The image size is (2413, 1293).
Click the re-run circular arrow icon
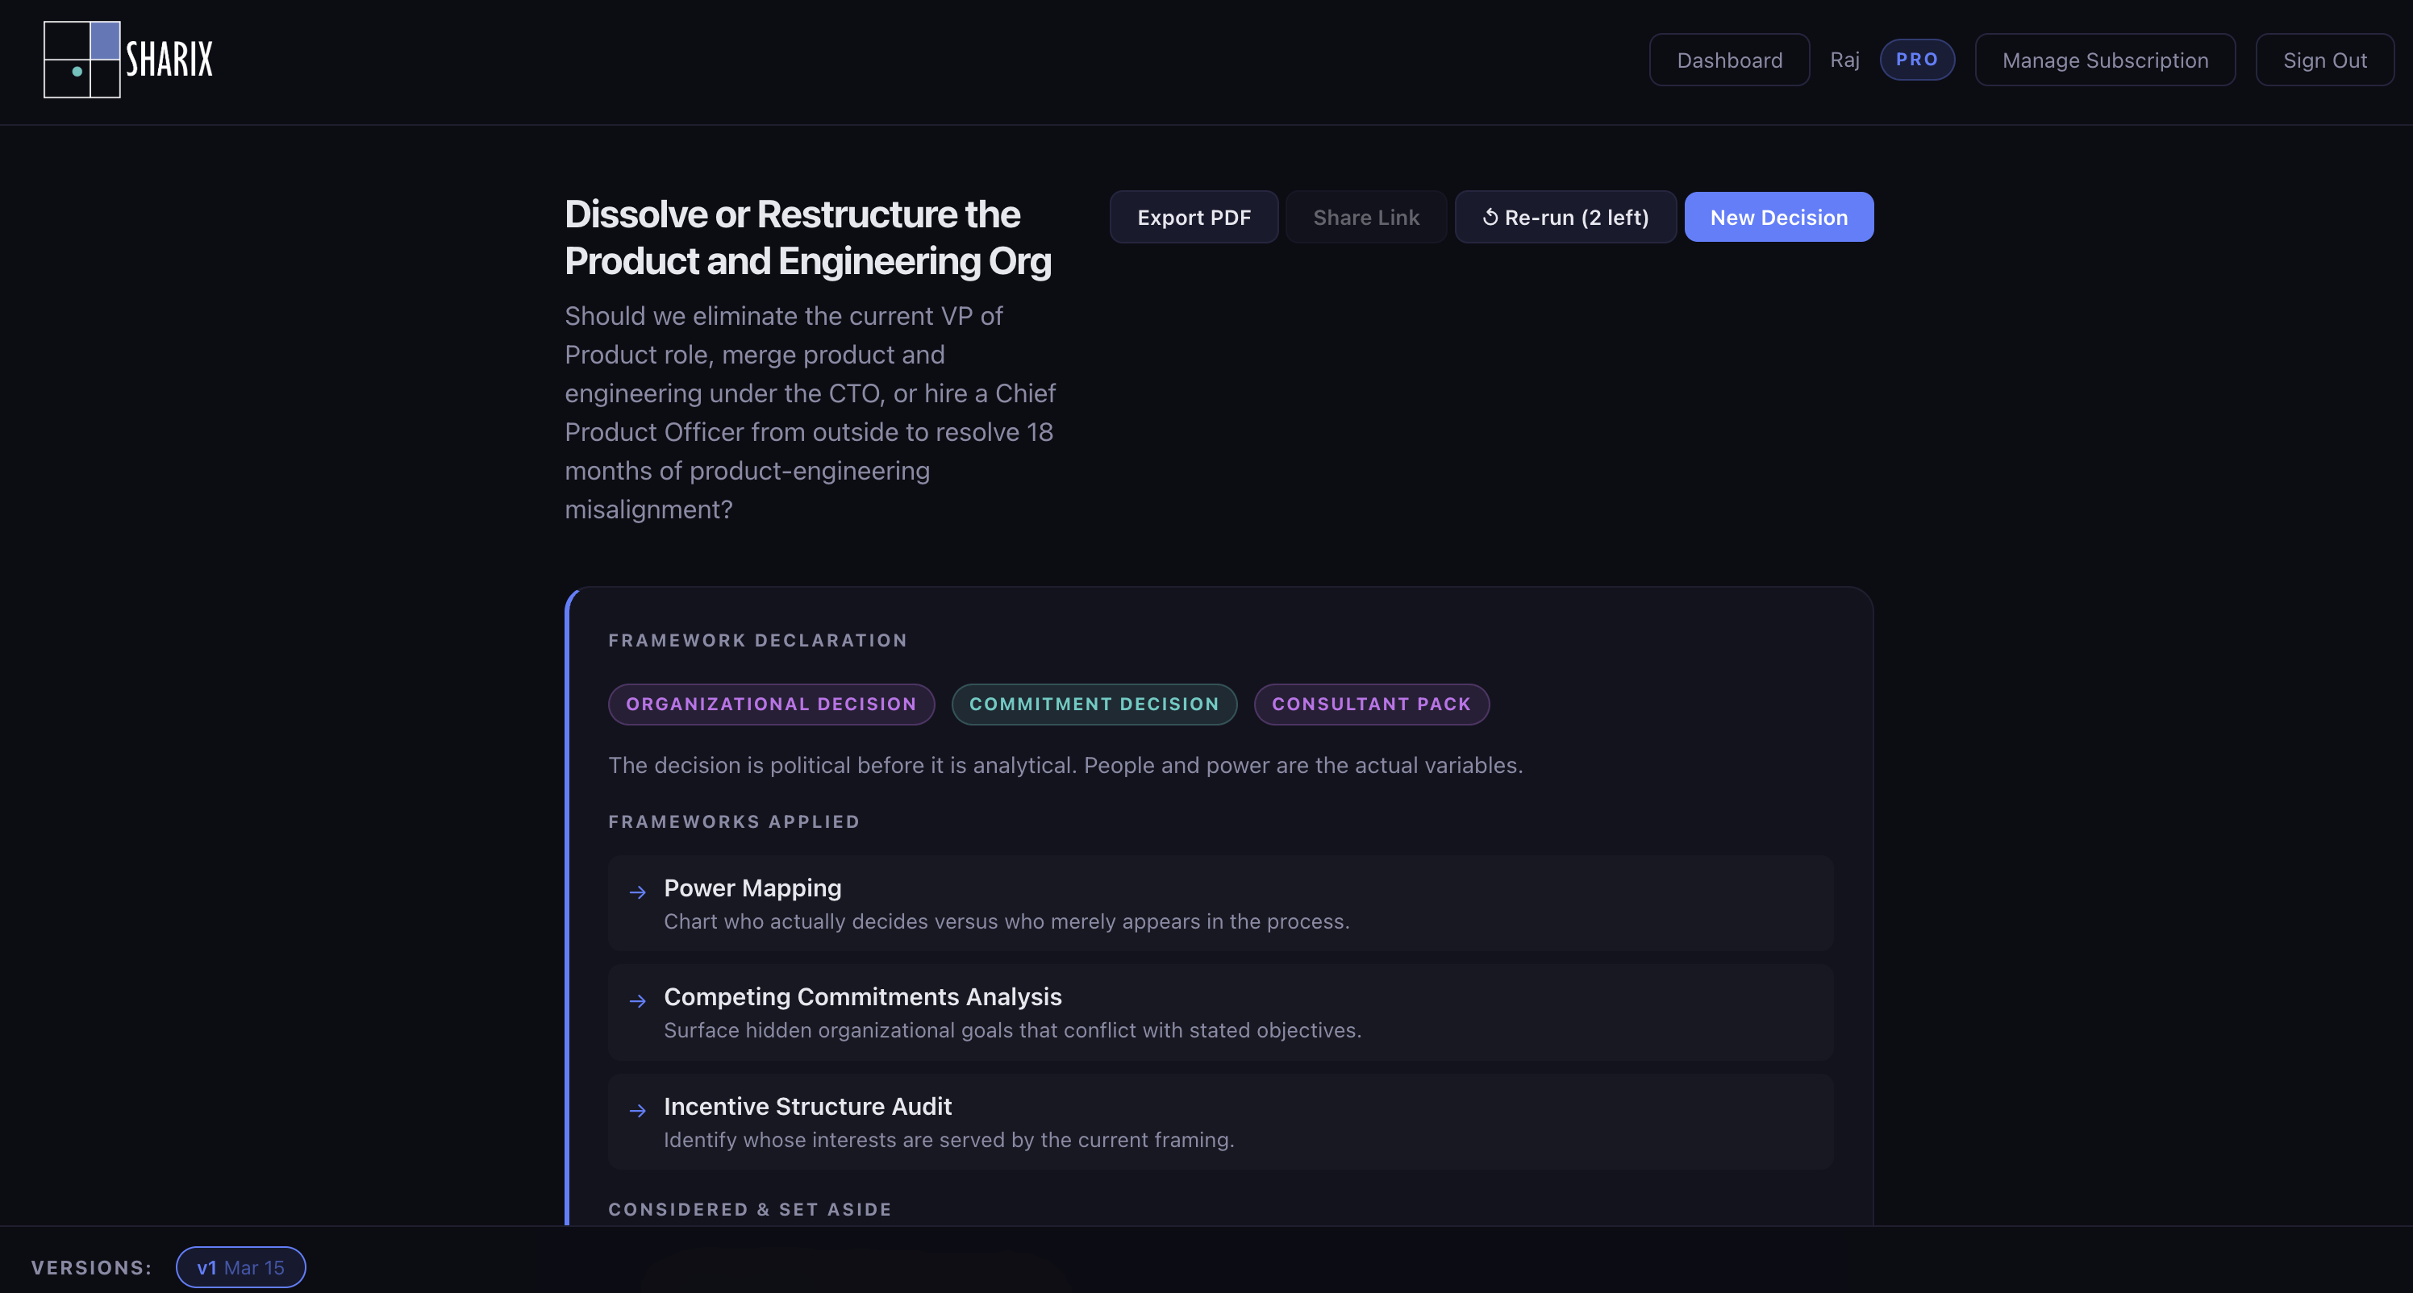(x=1490, y=217)
